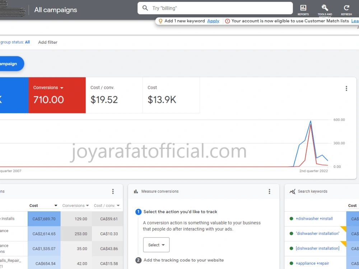Image resolution: width=359 pixels, height=269 pixels.
Task: Open [dishwasher installation] keyword link
Action: point(318,249)
